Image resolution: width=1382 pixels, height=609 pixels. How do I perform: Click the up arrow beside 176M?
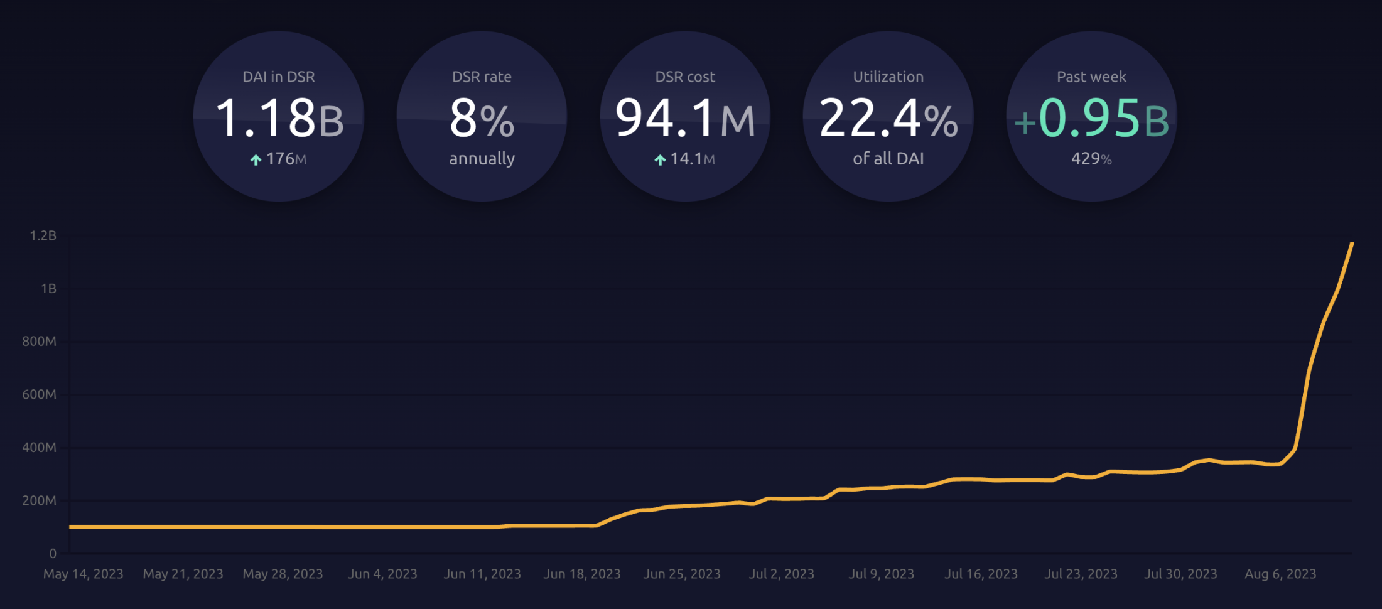[256, 159]
